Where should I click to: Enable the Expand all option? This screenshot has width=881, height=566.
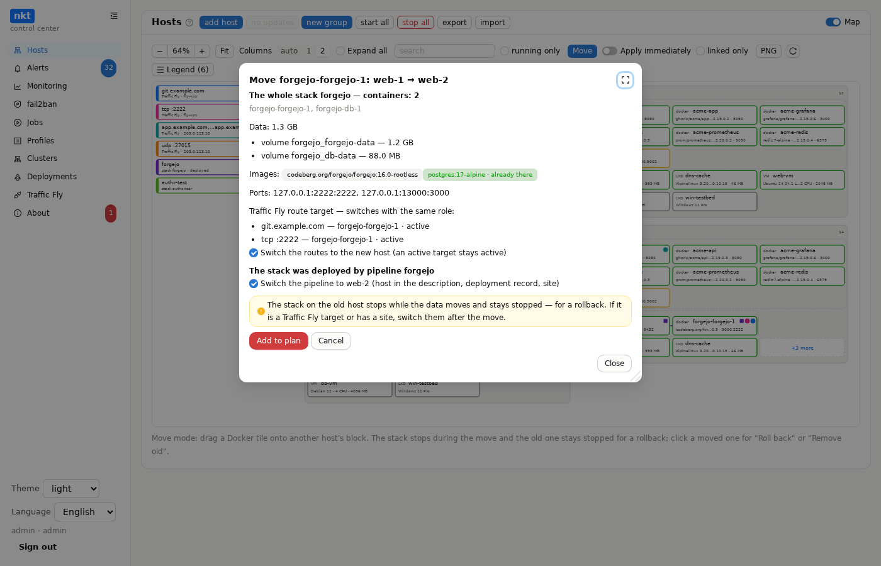point(340,51)
